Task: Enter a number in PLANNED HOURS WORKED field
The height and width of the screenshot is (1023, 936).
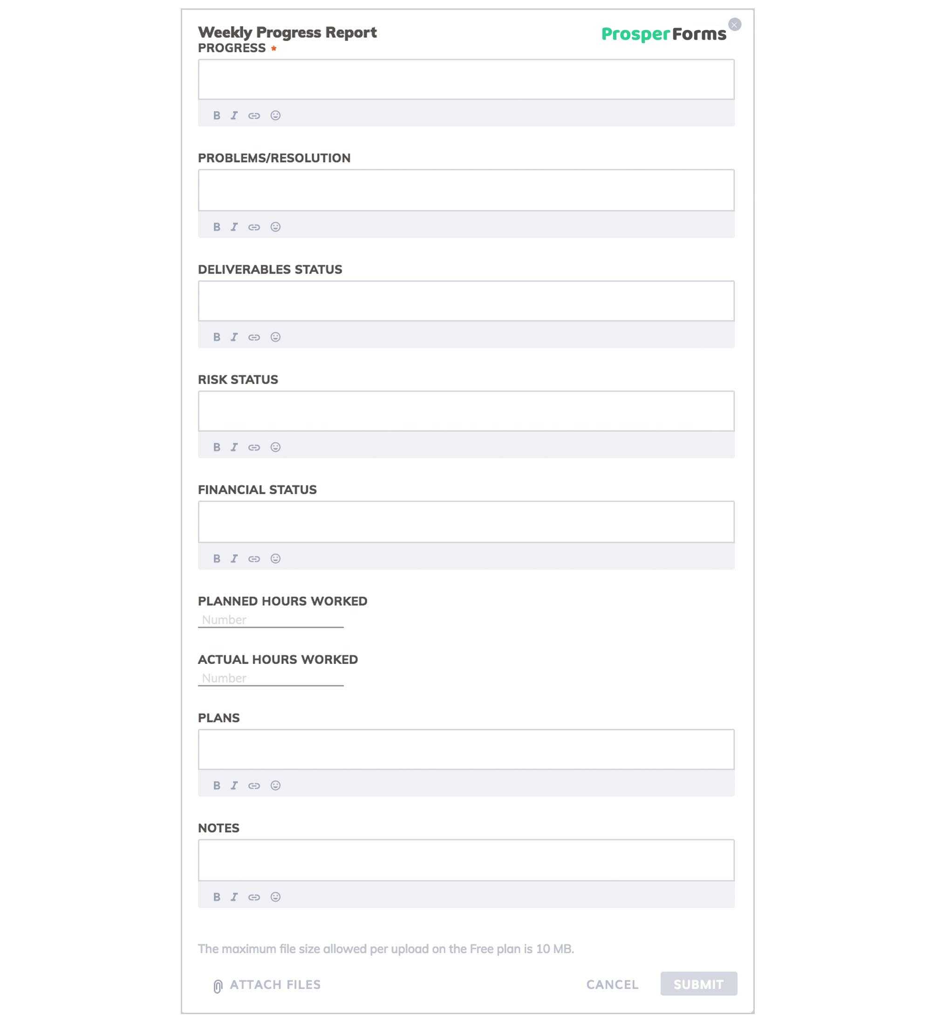Action: [x=270, y=618]
